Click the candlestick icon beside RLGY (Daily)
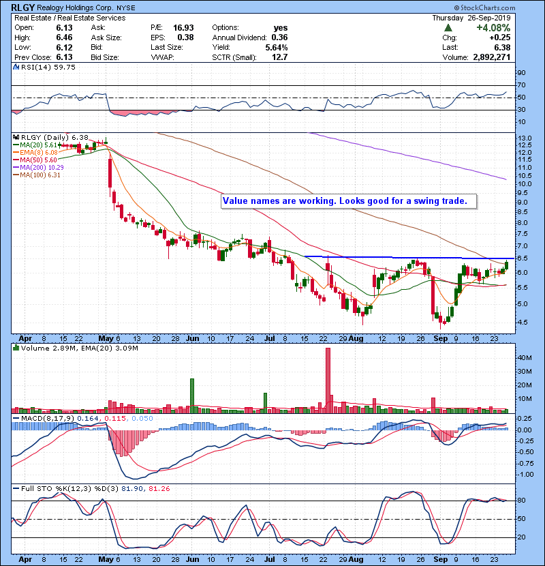This screenshot has width=545, height=566. click(16, 138)
